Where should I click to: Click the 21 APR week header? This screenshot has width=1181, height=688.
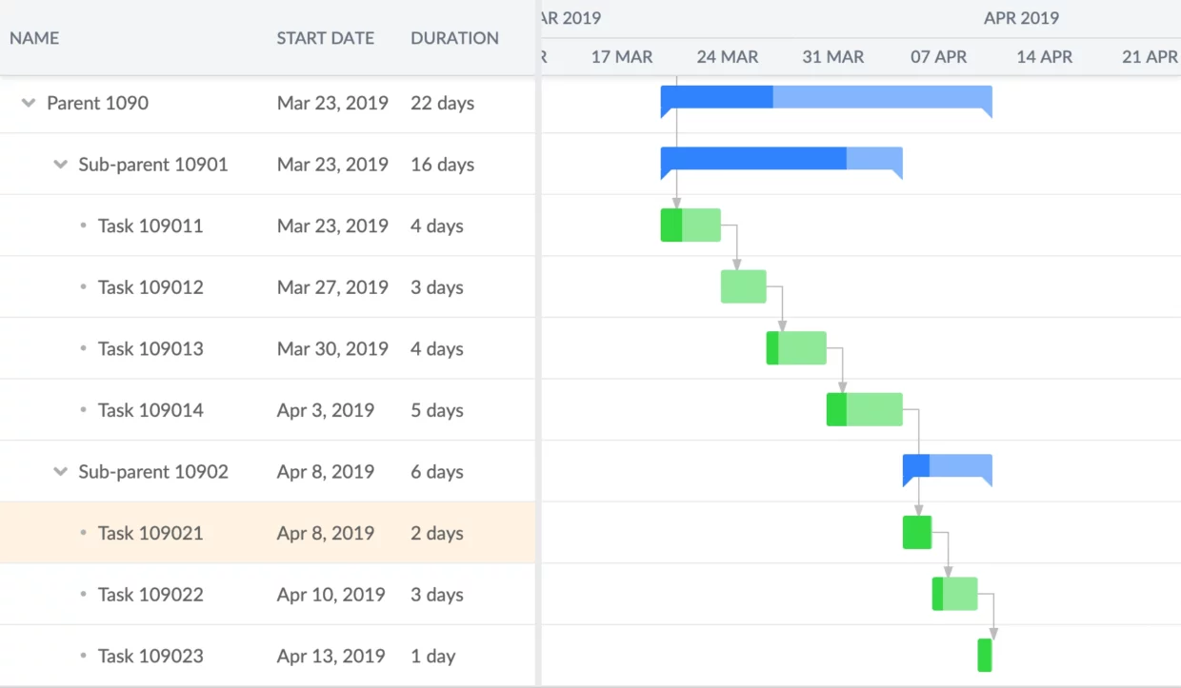tap(1151, 57)
